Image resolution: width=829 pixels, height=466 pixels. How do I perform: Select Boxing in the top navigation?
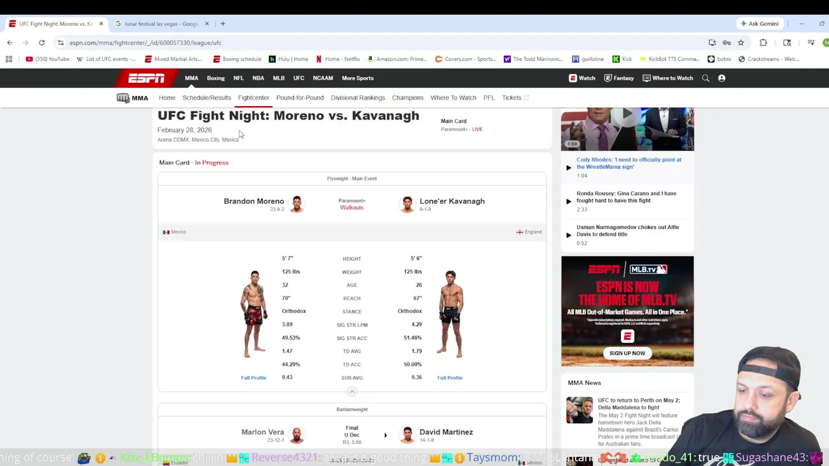(216, 78)
